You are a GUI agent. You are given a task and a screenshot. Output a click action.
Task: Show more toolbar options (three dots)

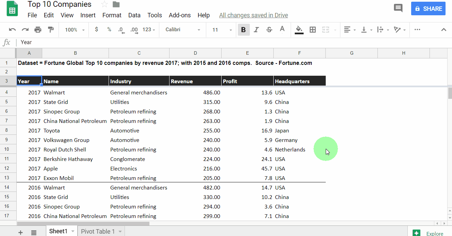tap(417, 30)
